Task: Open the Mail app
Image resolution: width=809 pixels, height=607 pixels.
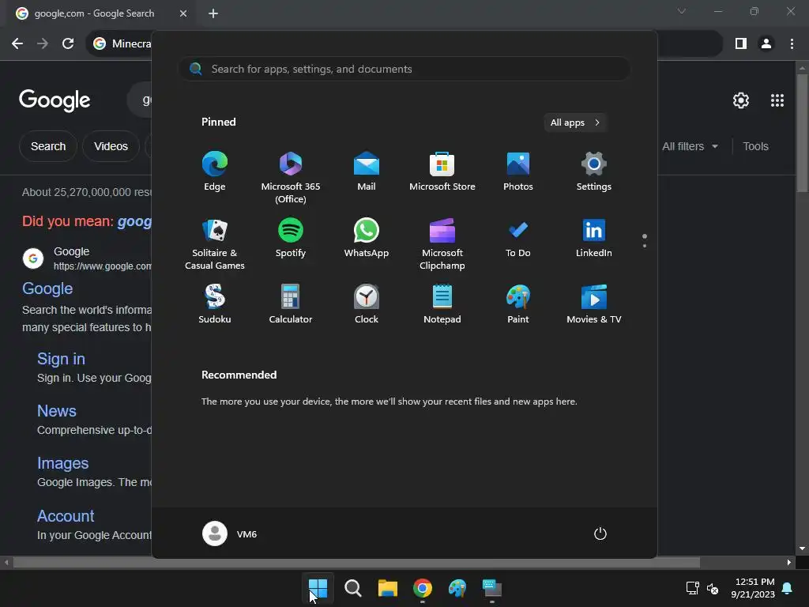Action: click(x=367, y=172)
